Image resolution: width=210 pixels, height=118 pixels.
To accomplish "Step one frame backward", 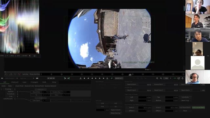I will click(88, 78).
